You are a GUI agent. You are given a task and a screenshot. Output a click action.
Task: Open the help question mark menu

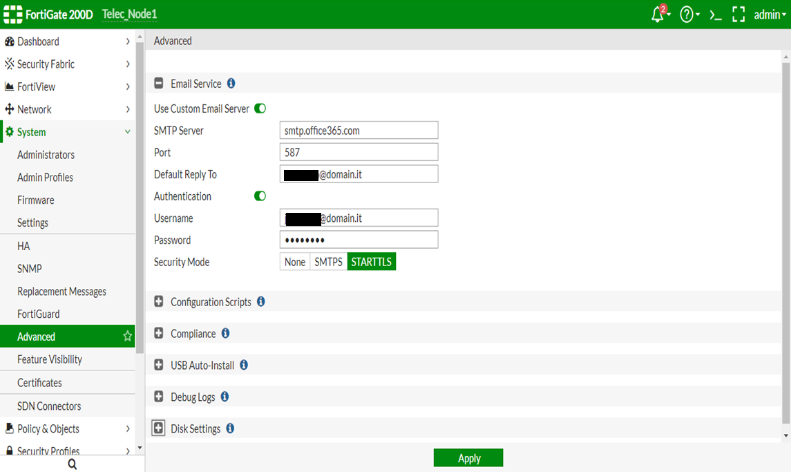[687, 15]
